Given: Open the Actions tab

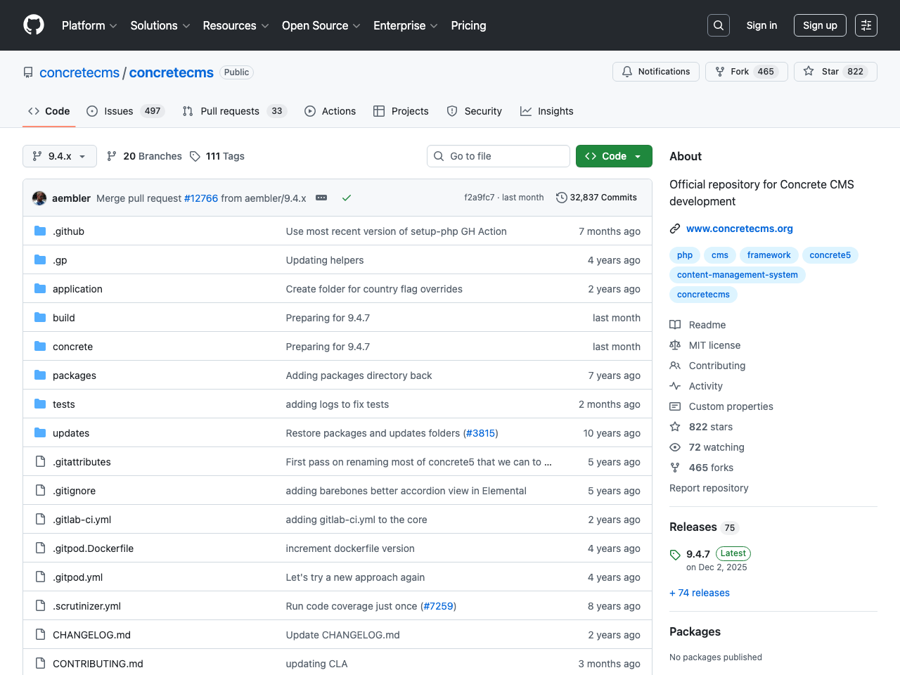Looking at the screenshot, I should (x=330, y=110).
